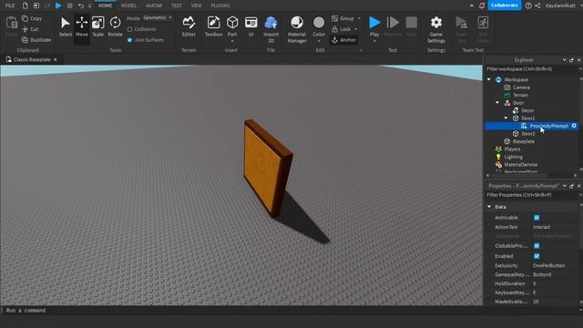Toggle the Collisions checkbox

pos(129,29)
